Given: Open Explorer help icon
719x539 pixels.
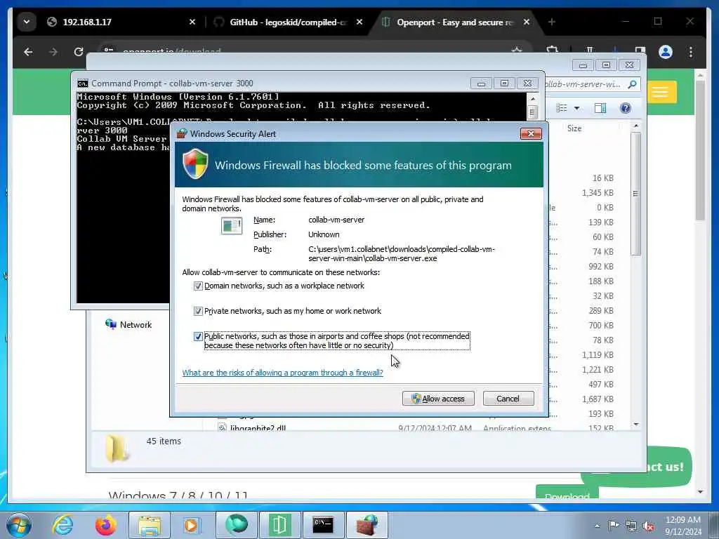Looking at the screenshot, I should pyautogui.click(x=625, y=107).
